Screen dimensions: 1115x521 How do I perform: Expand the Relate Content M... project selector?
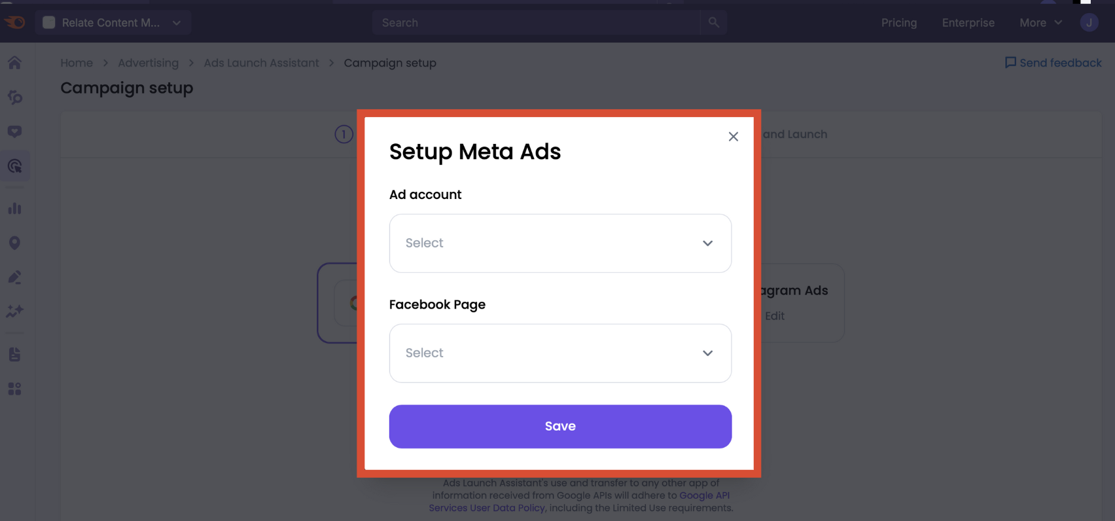(x=113, y=22)
